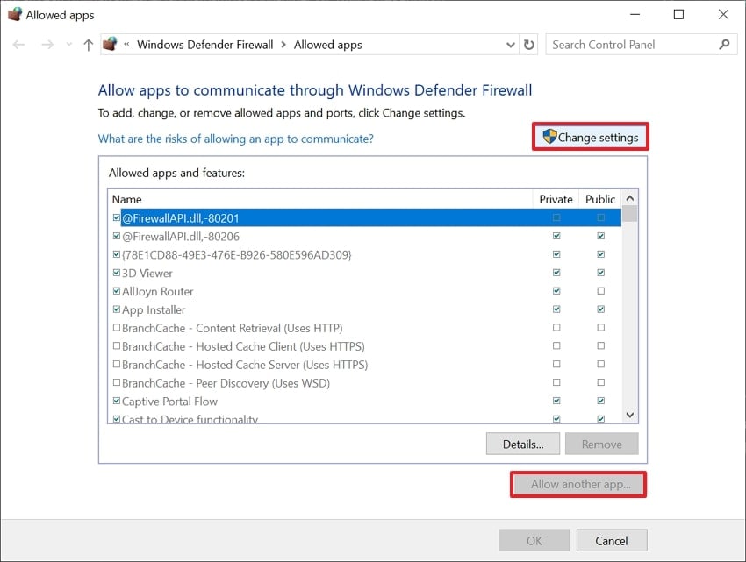Click the Back navigation arrow

point(18,45)
